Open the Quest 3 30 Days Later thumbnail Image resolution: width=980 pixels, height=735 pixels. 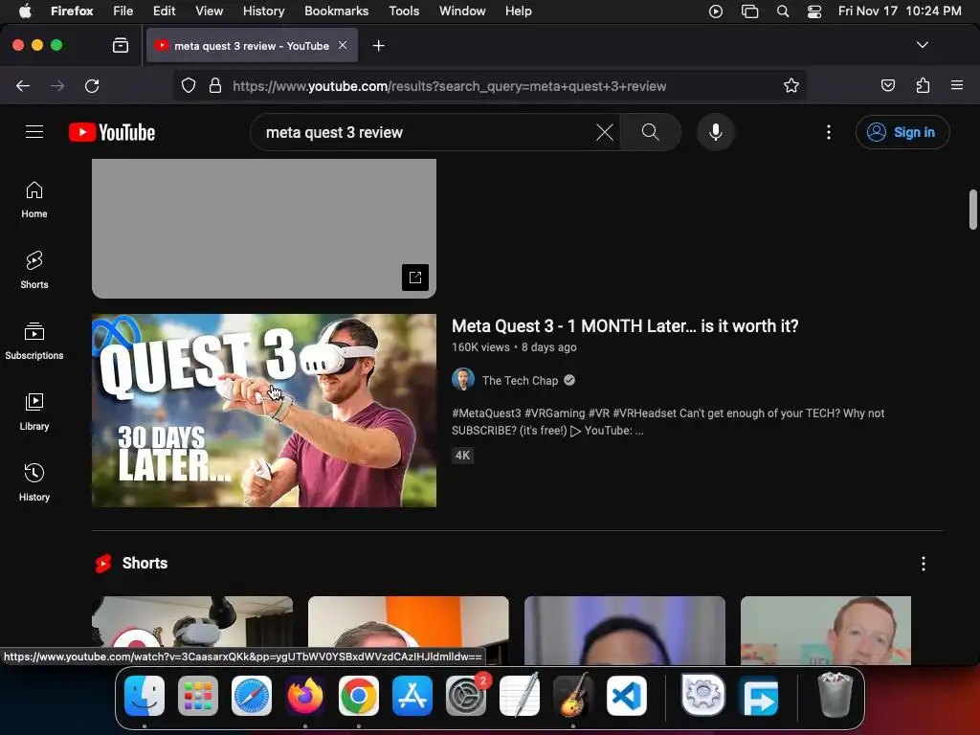pos(264,410)
